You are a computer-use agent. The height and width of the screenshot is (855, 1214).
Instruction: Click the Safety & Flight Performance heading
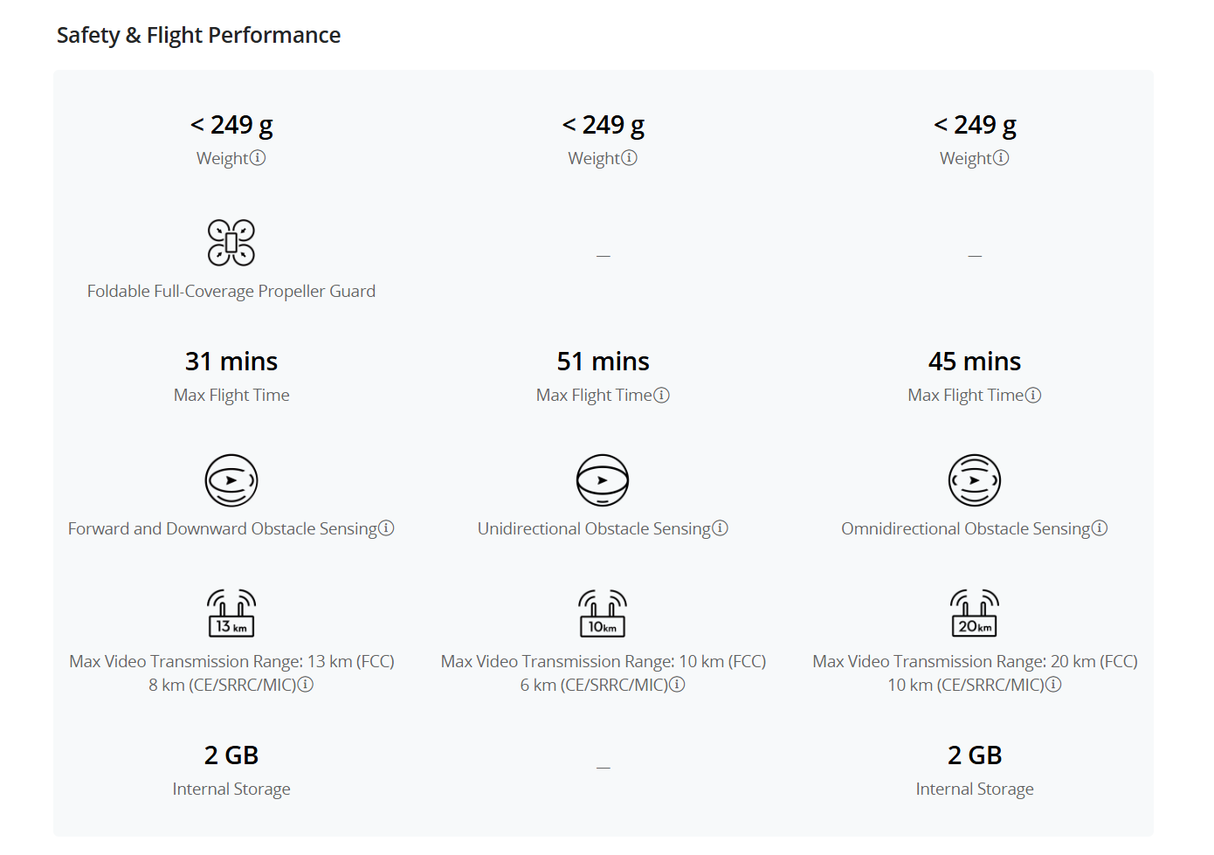pos(198,35)
